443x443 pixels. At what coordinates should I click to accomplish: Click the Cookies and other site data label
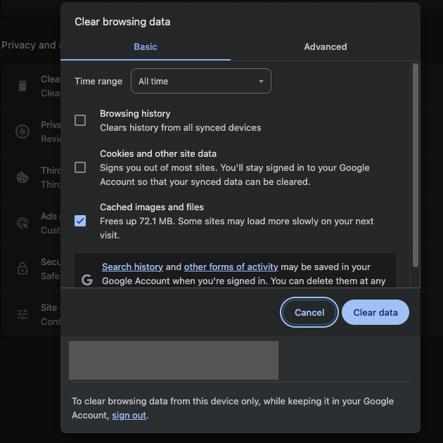pyautogui.click(x=158, y=154)
